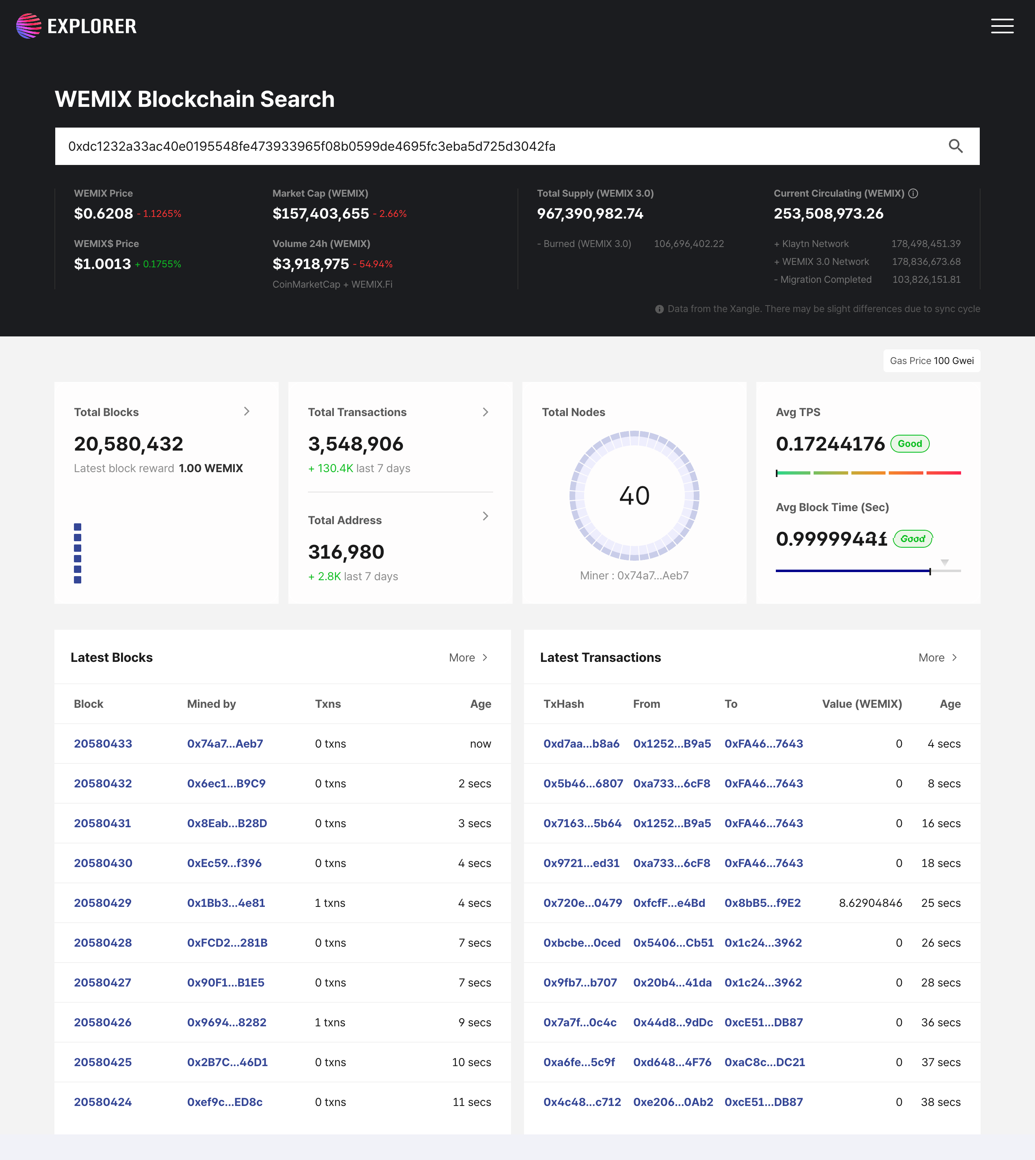Open transaction 0x720e...0479

pos(582,903)
